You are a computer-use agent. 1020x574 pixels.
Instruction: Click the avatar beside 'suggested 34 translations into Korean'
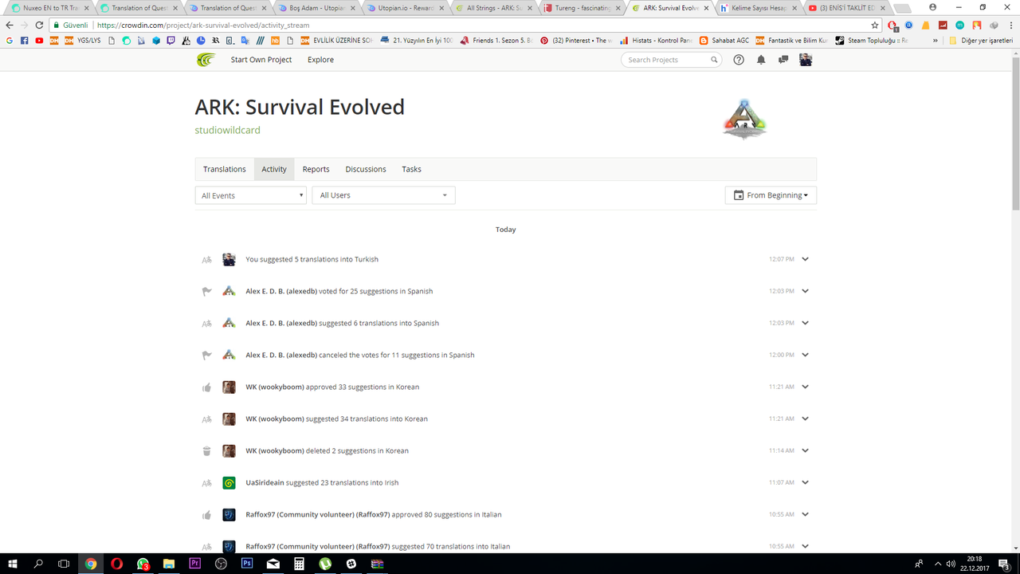point(229,419)
